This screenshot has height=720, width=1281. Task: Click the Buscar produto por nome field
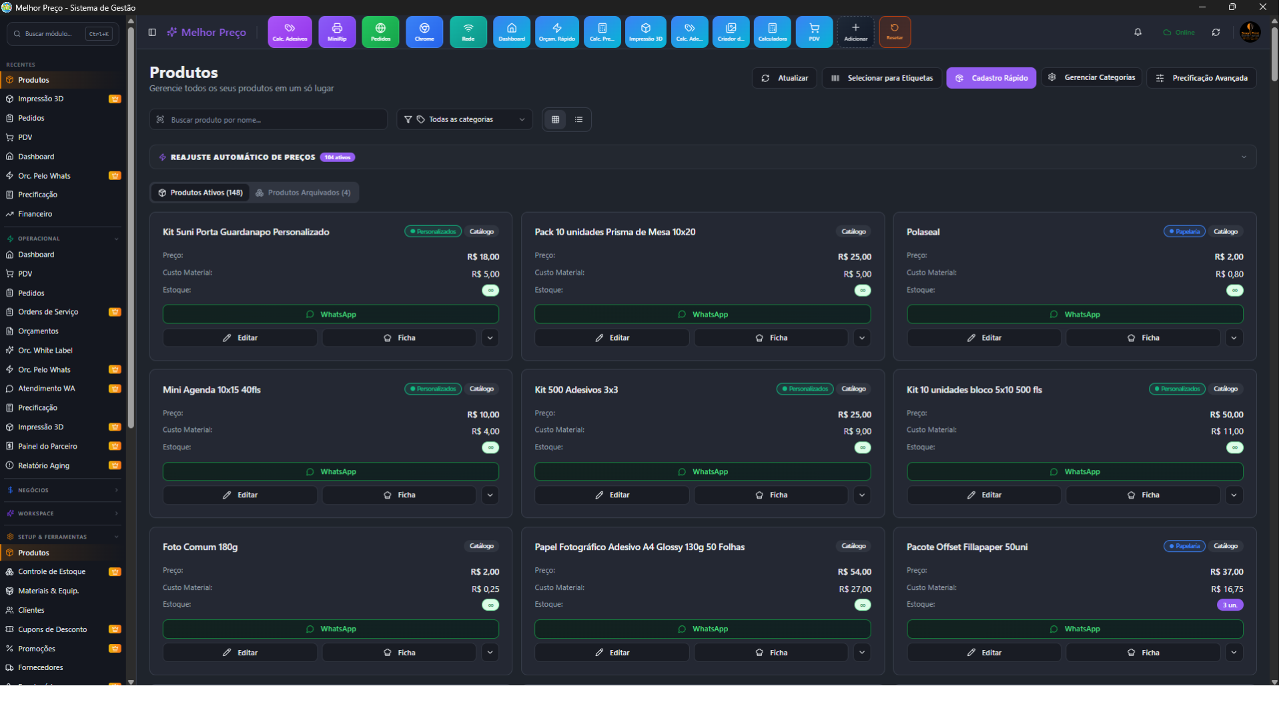(x=268, y=119)
